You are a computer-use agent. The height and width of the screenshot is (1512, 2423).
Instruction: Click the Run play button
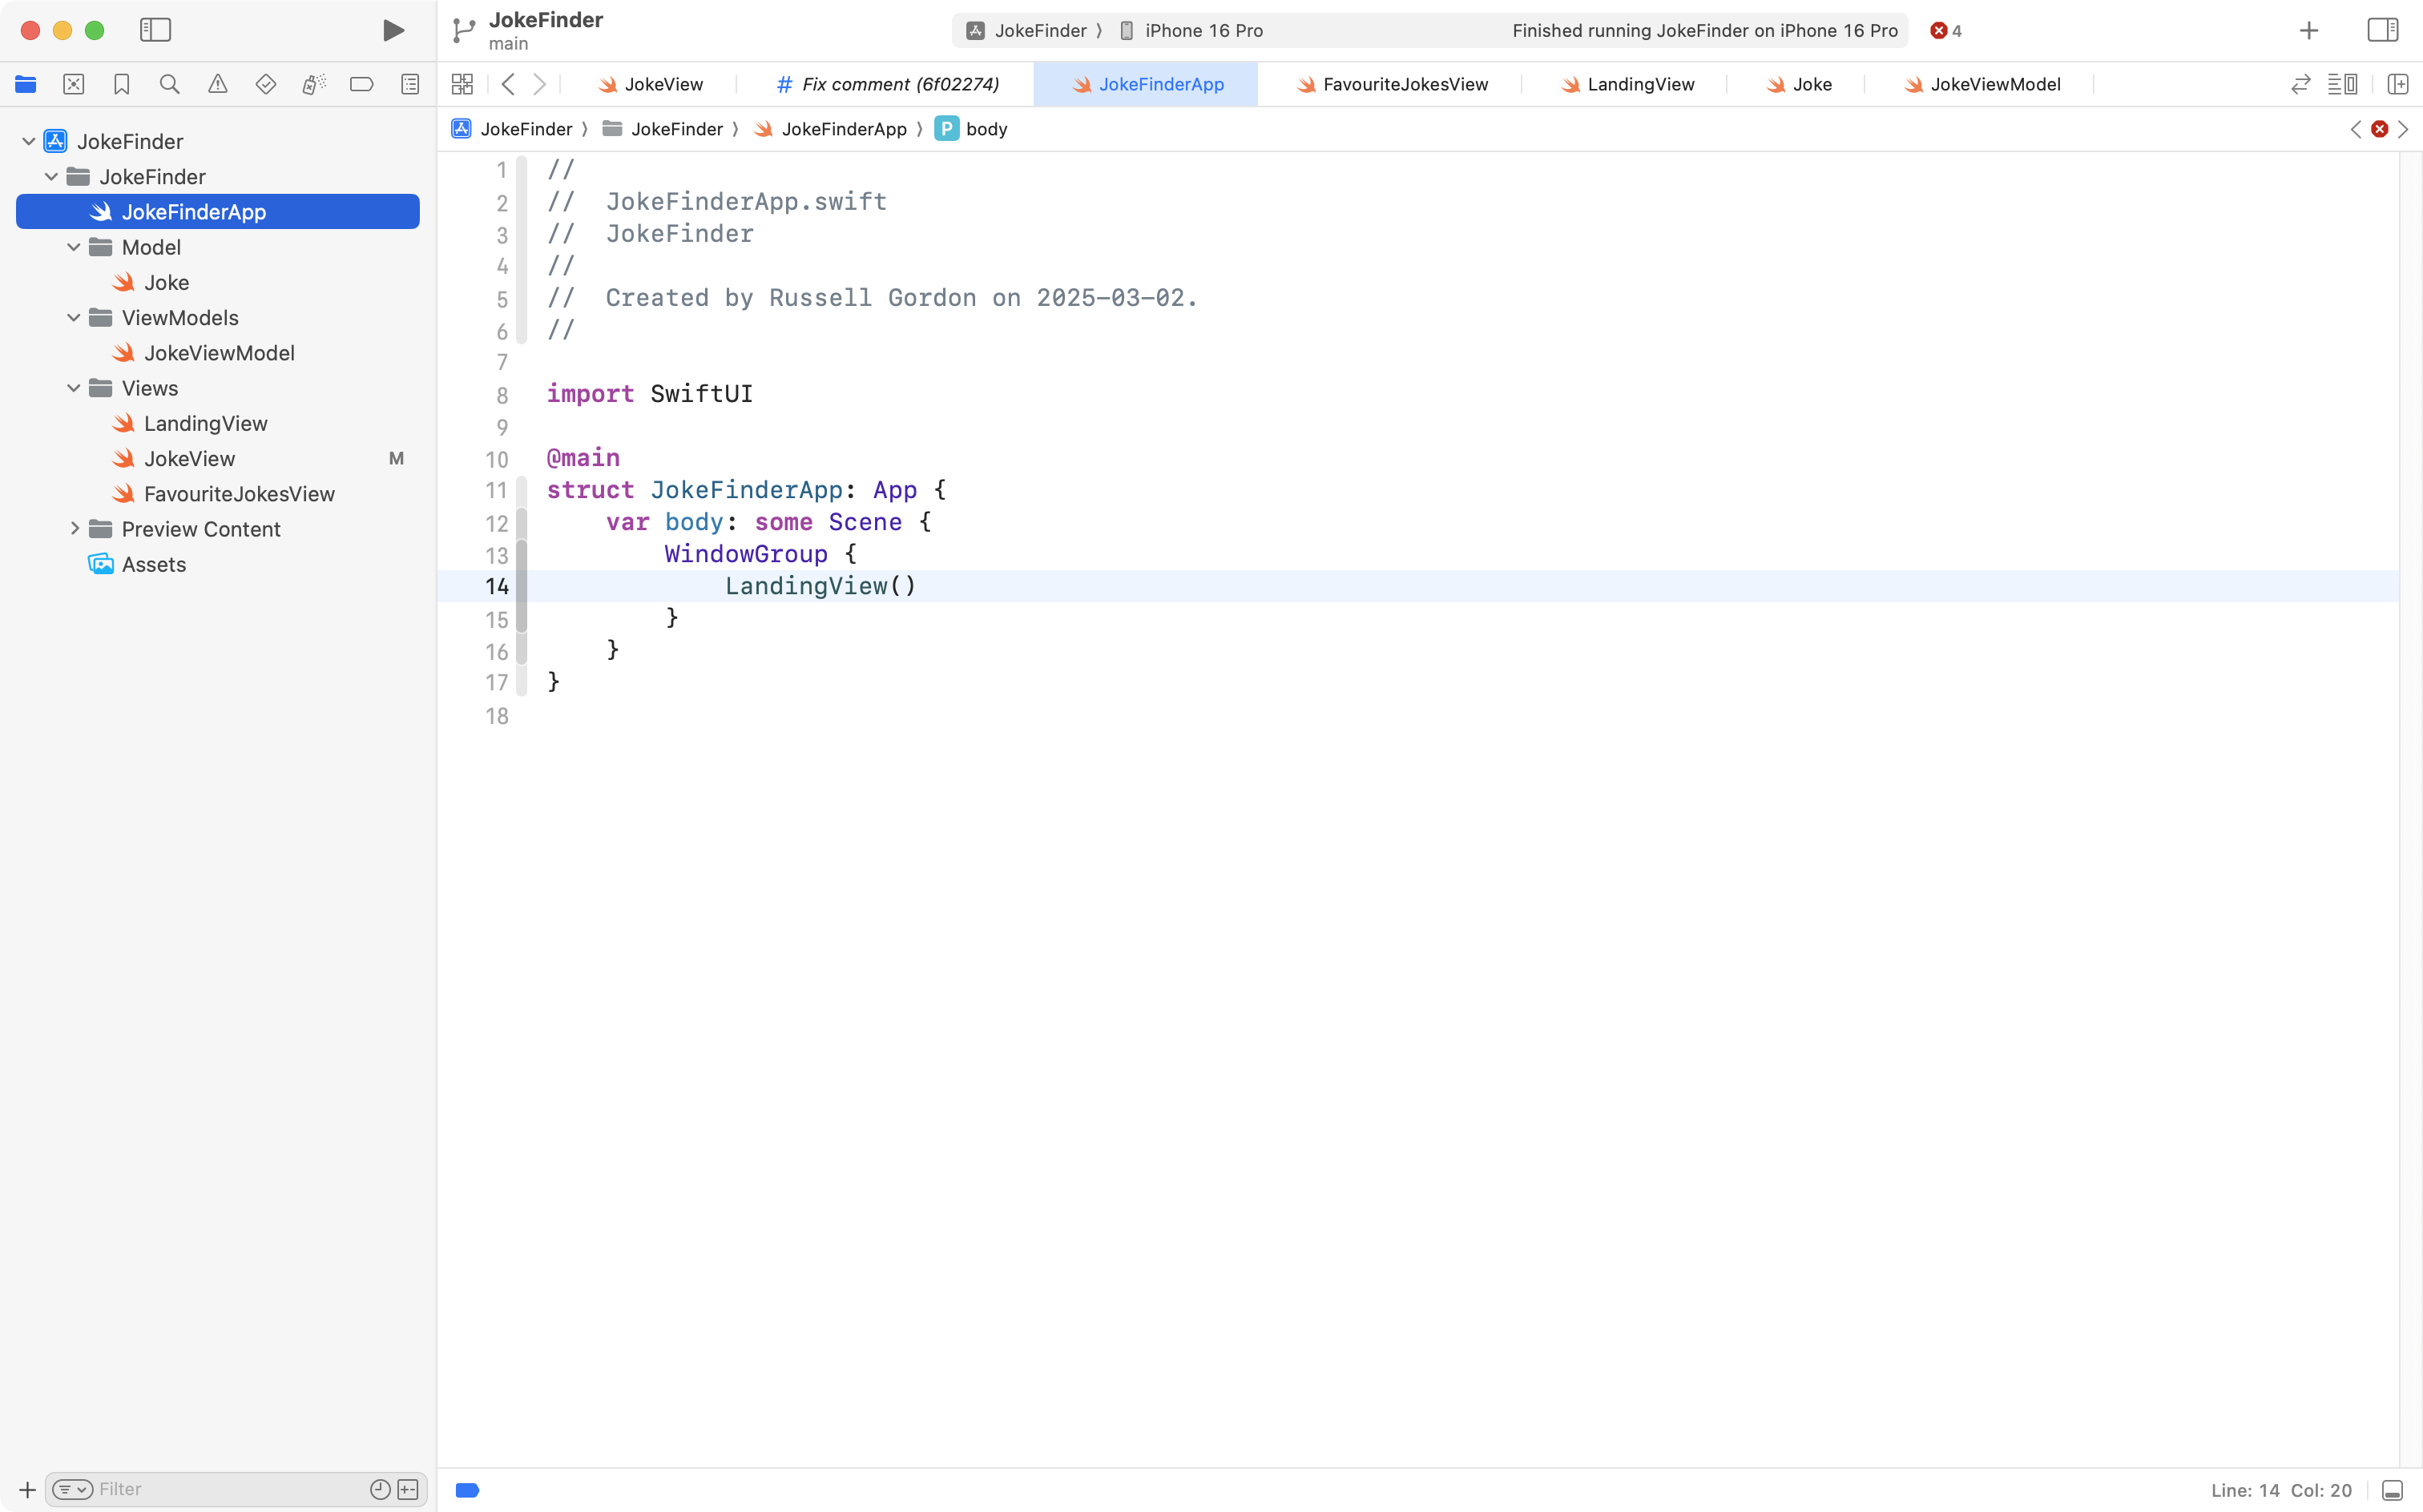393,30
